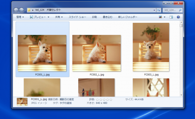Rate the image three stars
The image size is (195, 119).
click(104, 99)
